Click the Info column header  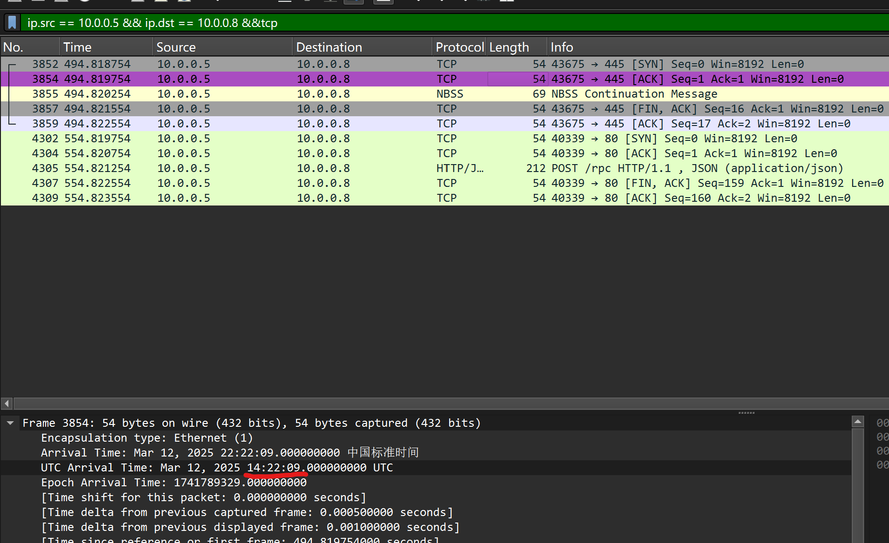point(717,47)
